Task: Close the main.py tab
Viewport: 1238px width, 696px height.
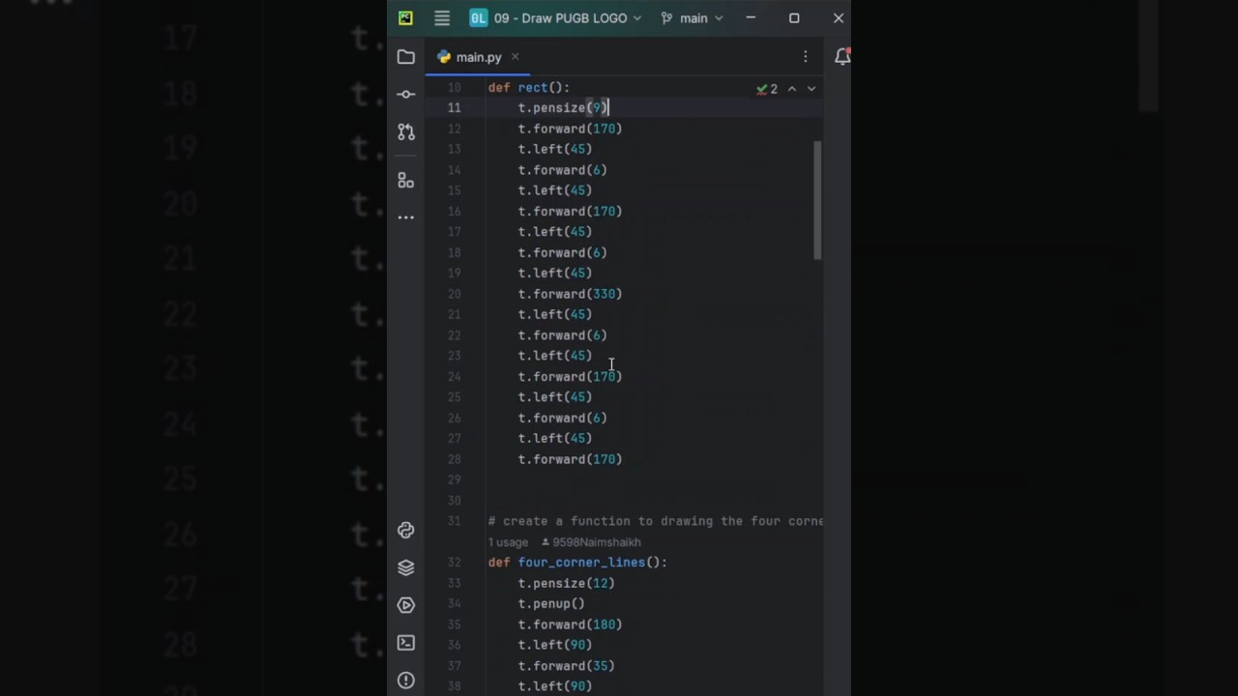Action: [515, 57]
